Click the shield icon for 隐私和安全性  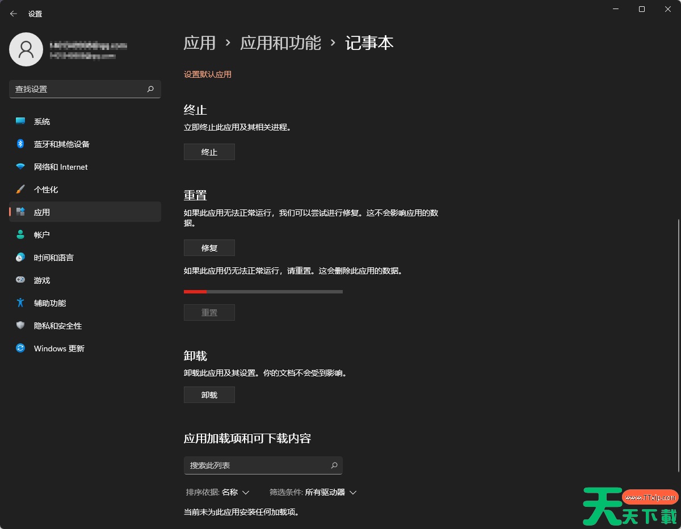20,326
